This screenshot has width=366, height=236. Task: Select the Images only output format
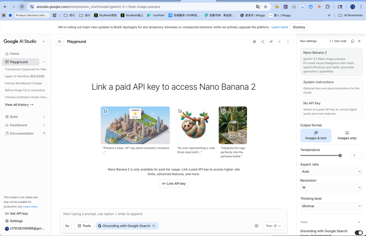click(x=347, y=135)
